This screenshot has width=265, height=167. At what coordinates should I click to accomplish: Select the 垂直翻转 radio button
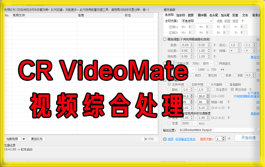227,84
